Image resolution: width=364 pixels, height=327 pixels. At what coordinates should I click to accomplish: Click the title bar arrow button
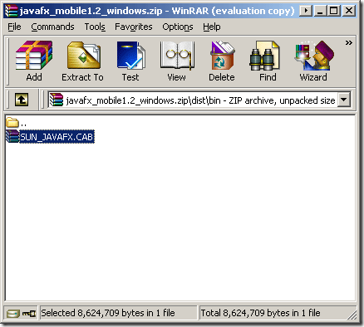pyautogui.click(x=306, y=11)
